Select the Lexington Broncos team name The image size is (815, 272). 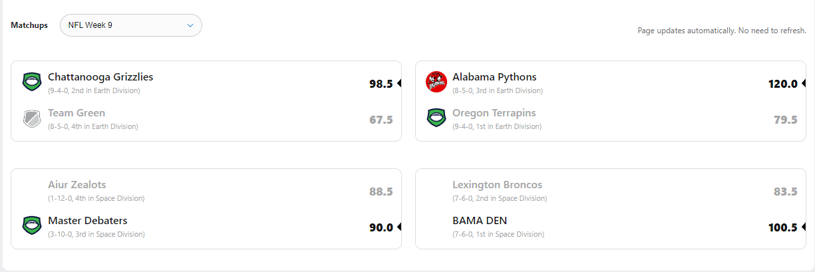pyautogui.click(x=497, y=185)
